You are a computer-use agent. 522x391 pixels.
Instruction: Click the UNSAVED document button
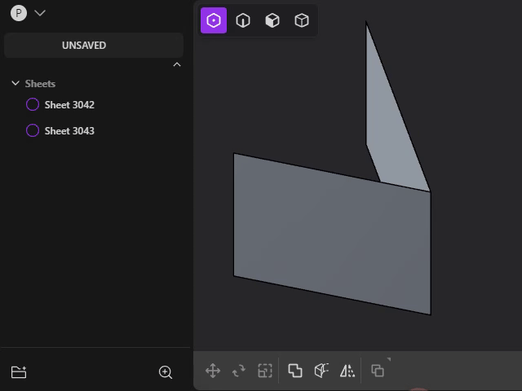coord(94,46)
